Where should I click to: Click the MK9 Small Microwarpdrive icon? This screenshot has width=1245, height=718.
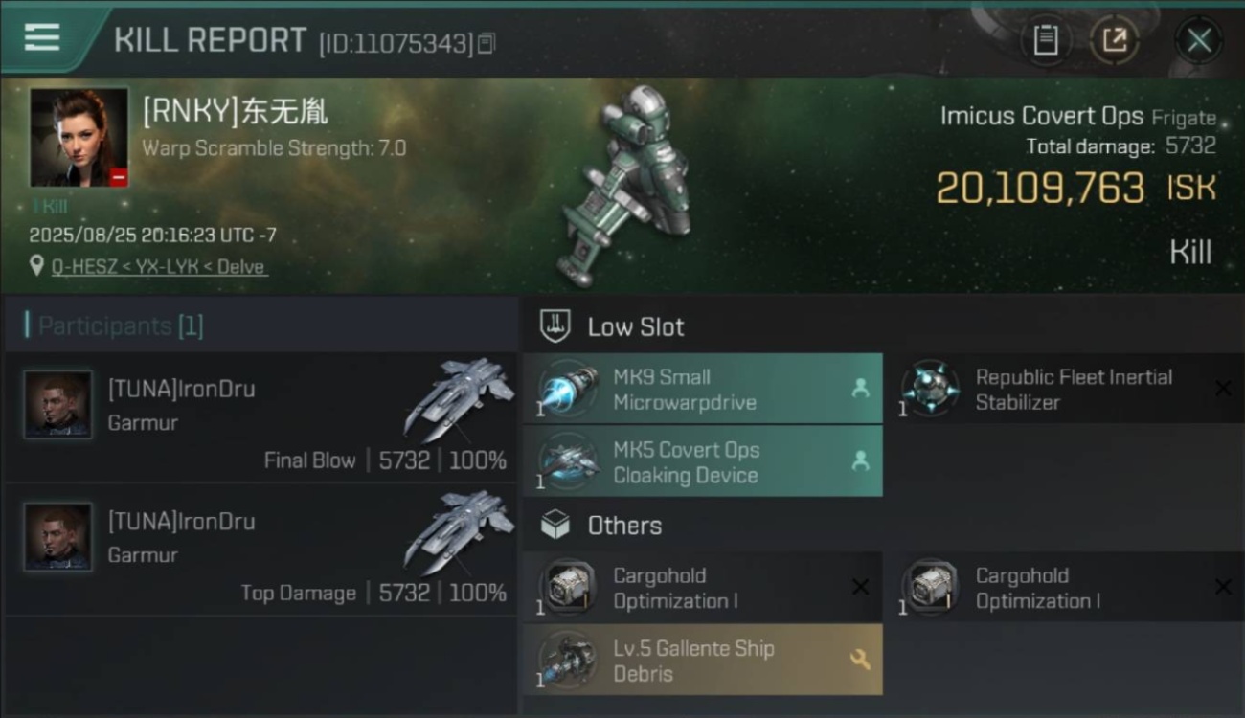tap(568, 390)
